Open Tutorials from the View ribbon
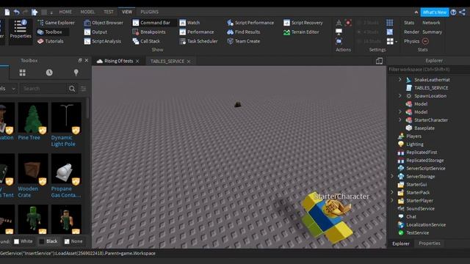The width and height of the screenshot is (470, 264). pos(51,41)
